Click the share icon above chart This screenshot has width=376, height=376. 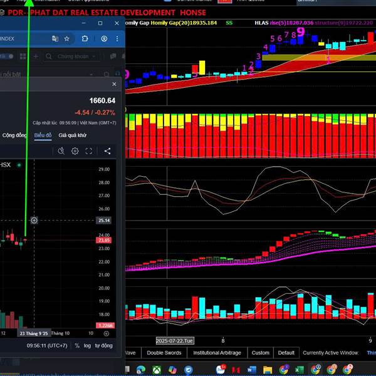point(107,151)
